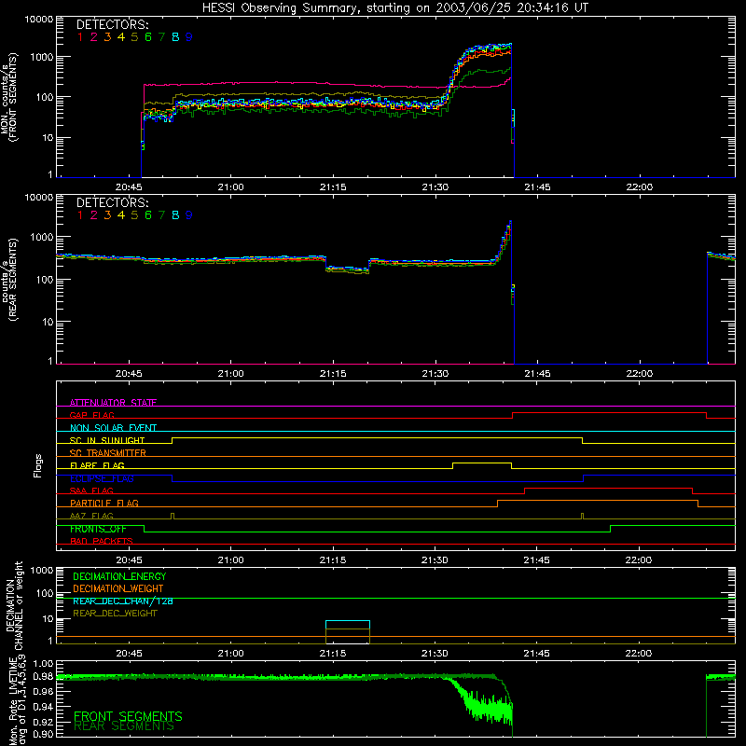The image size is (746, 746).
Task: Click the GAP_FLAG label
Action: 91,415
